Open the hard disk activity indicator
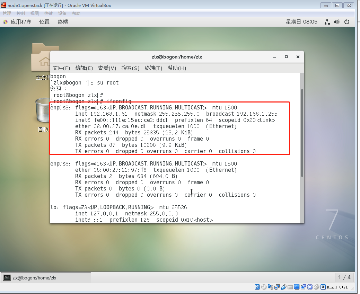Image resolution: width=360 pixels, height=294 pixels. [257, 287]
